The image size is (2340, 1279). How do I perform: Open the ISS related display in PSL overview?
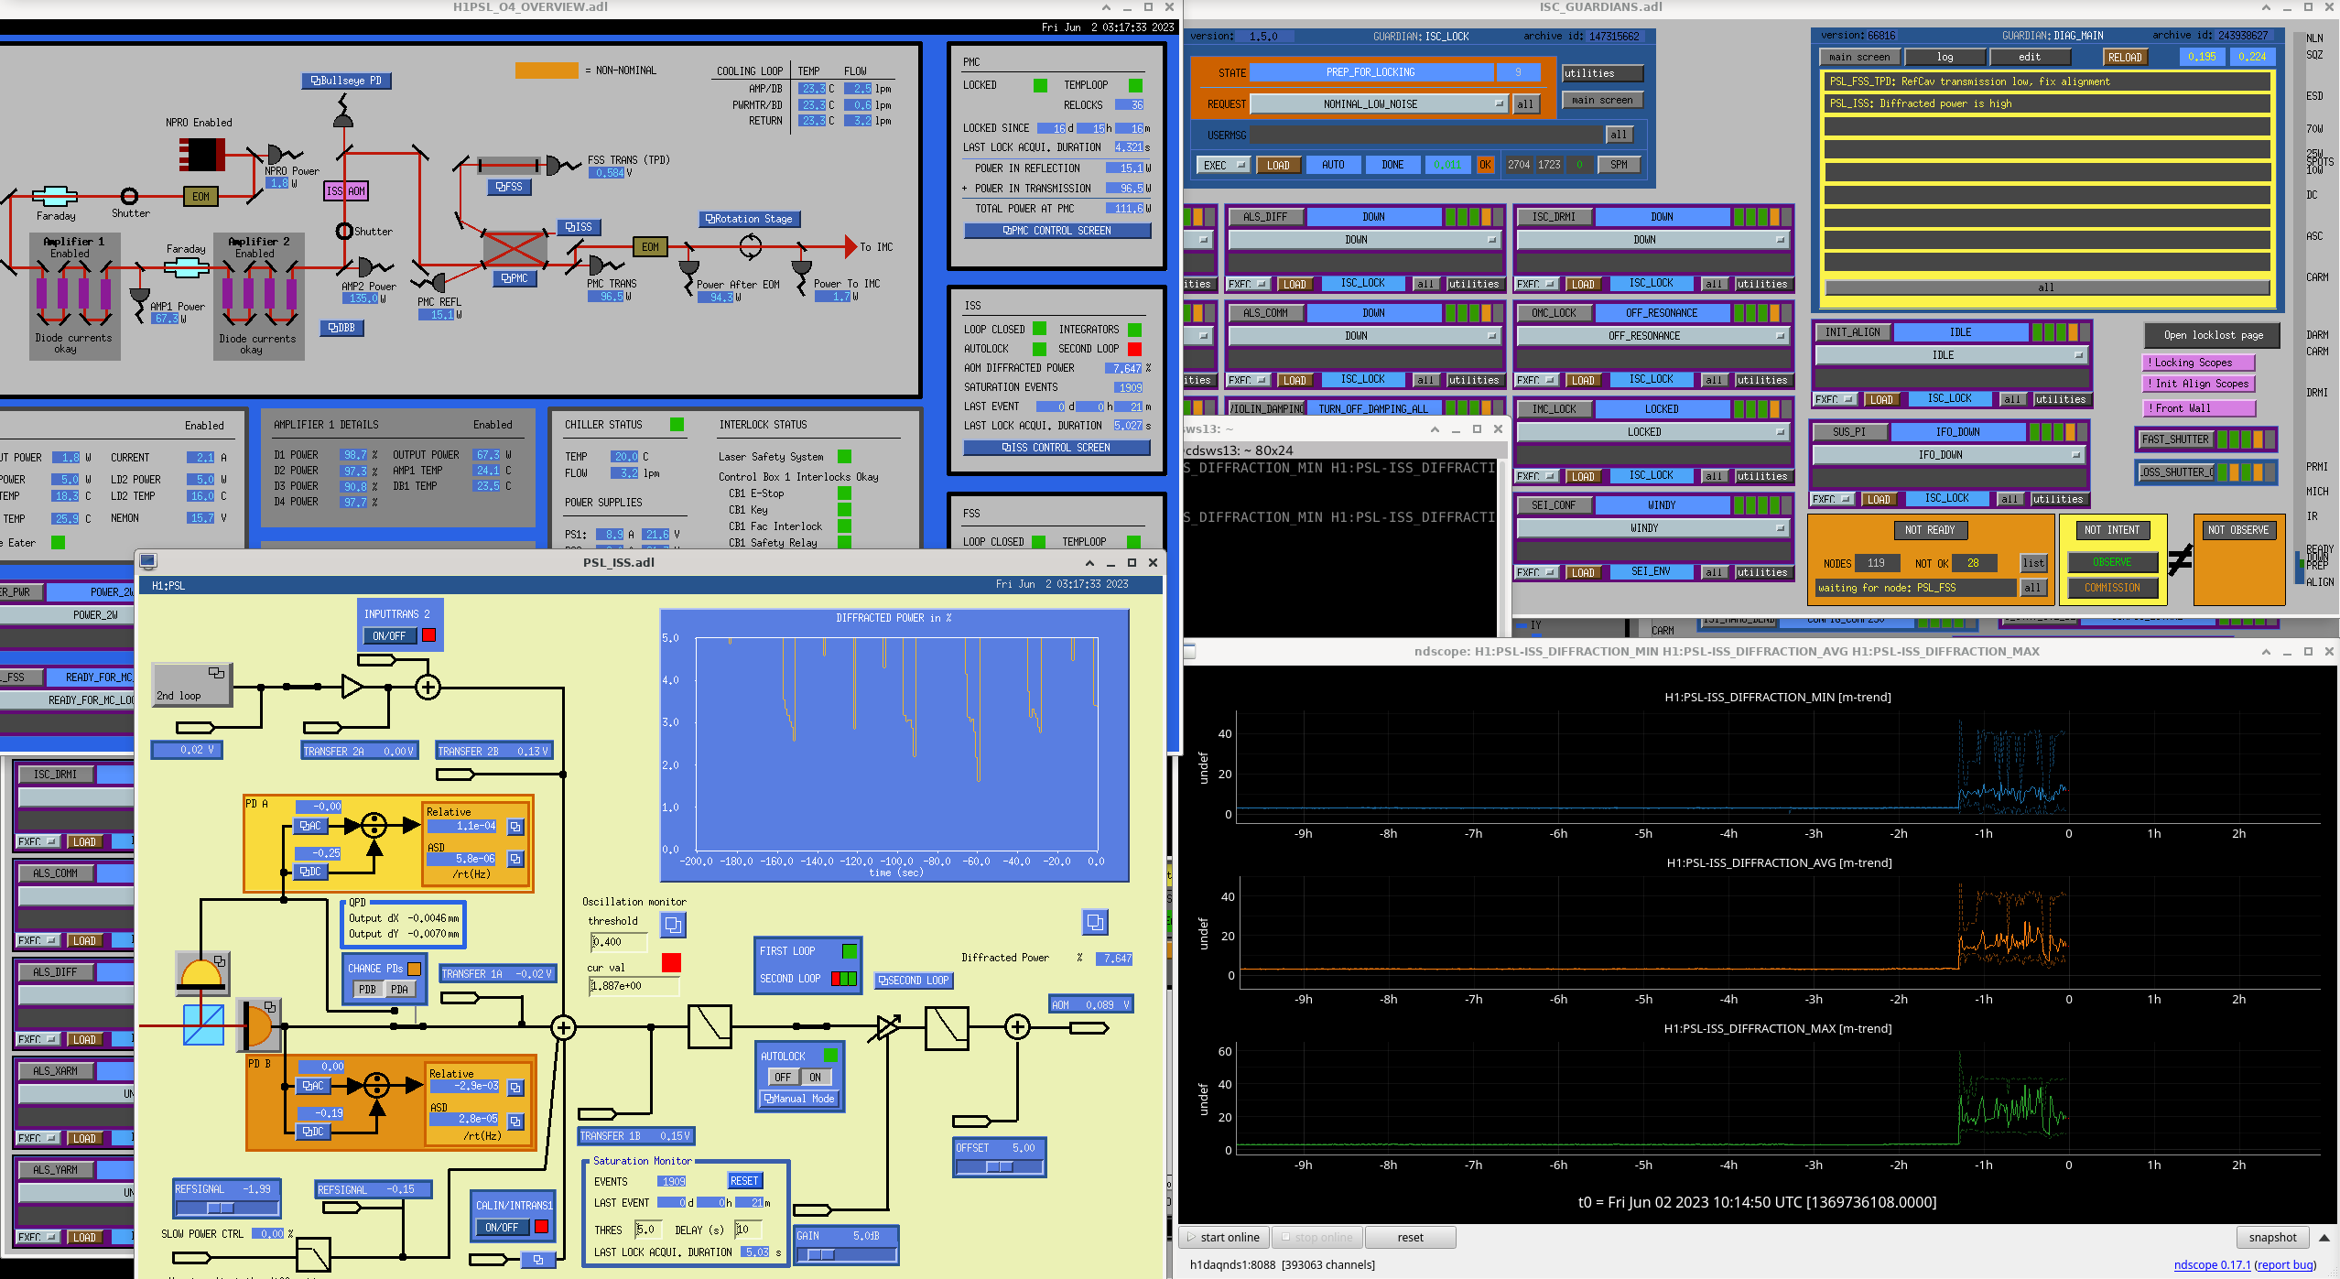point(579,227)
